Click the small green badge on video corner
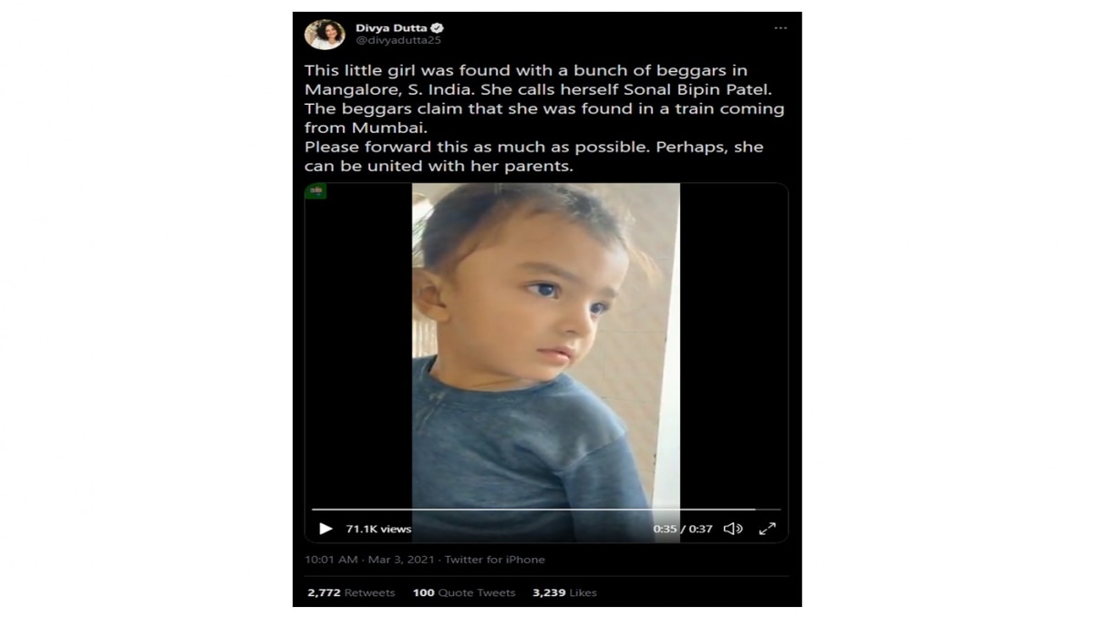The height and width of the screenshot is (618, 1094). click(316, 191)
